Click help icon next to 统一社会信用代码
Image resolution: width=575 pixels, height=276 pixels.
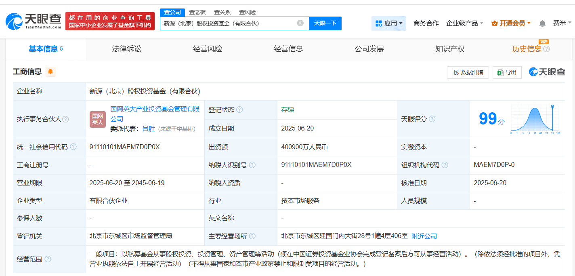coord(73,147)
